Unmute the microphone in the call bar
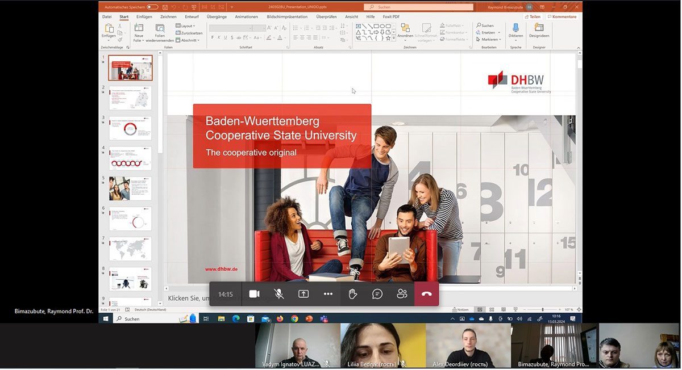 point(279,294)
